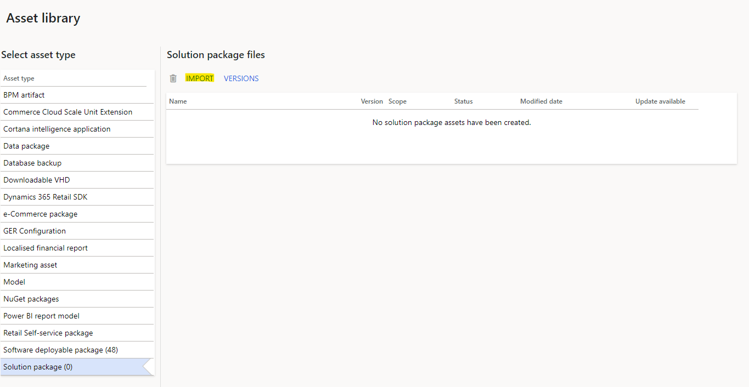Select Localised financial report

coord(46,248)
